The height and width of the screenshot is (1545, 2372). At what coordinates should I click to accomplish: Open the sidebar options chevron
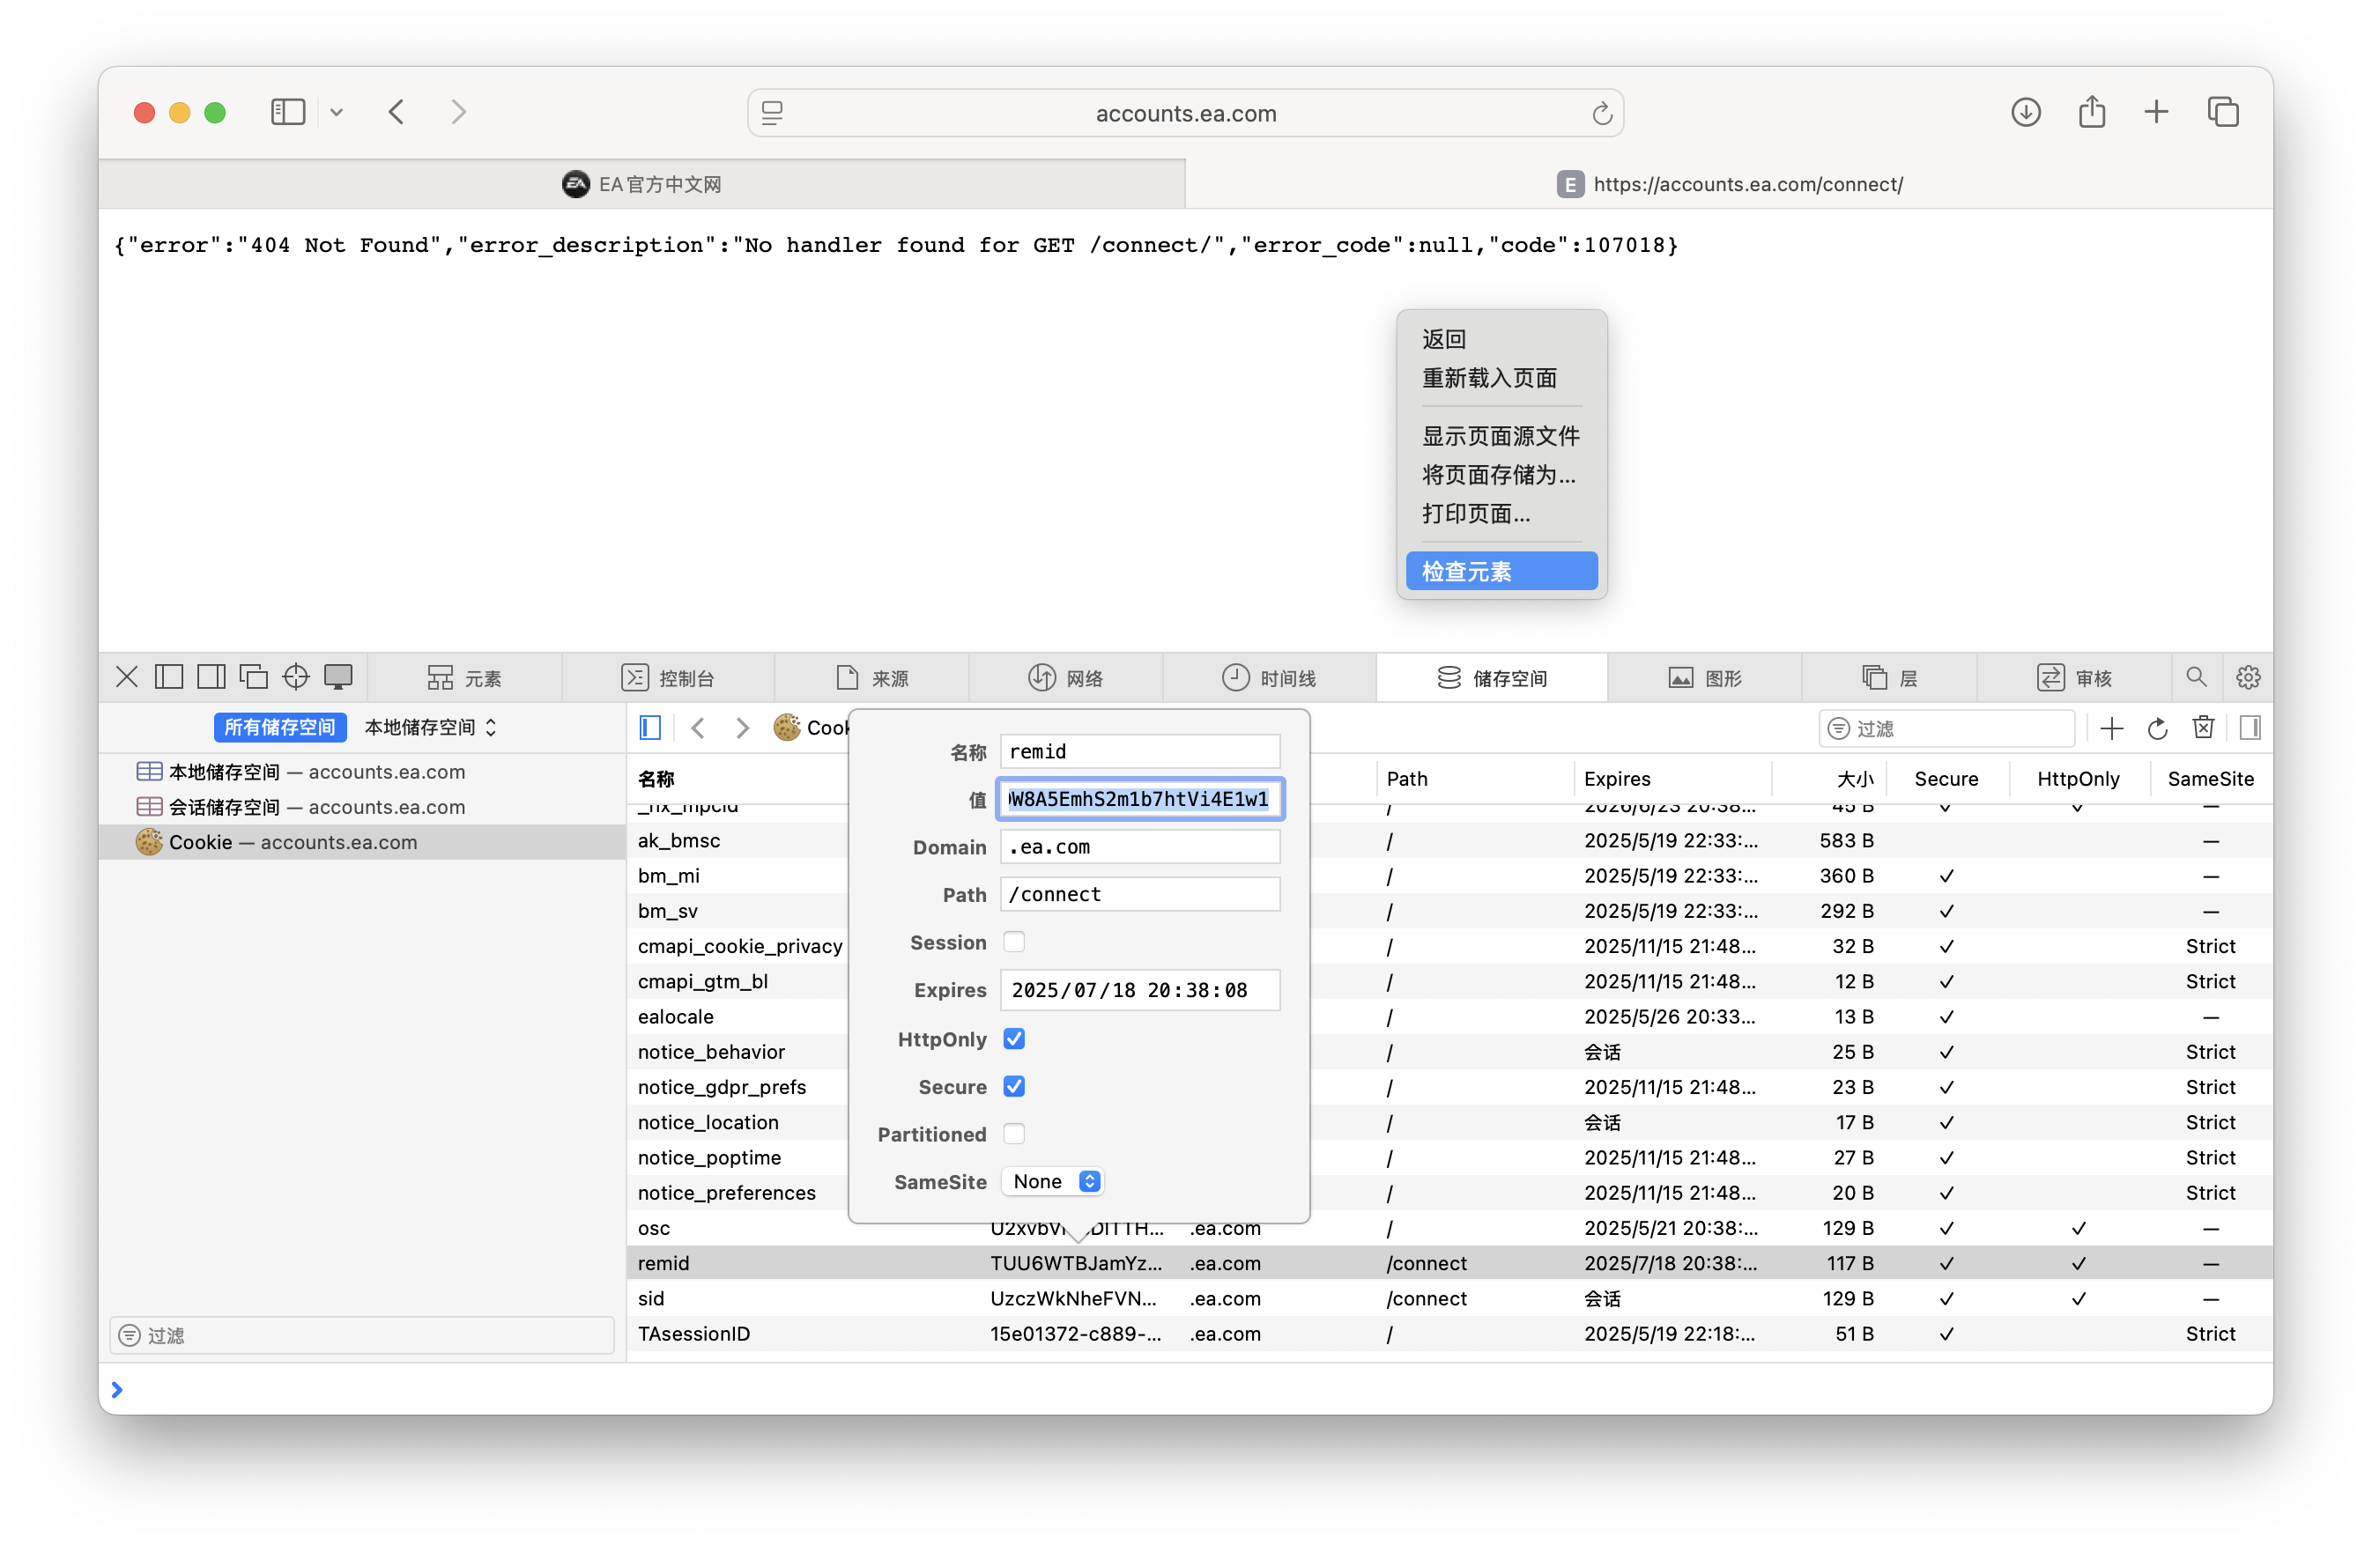point(337,113)
